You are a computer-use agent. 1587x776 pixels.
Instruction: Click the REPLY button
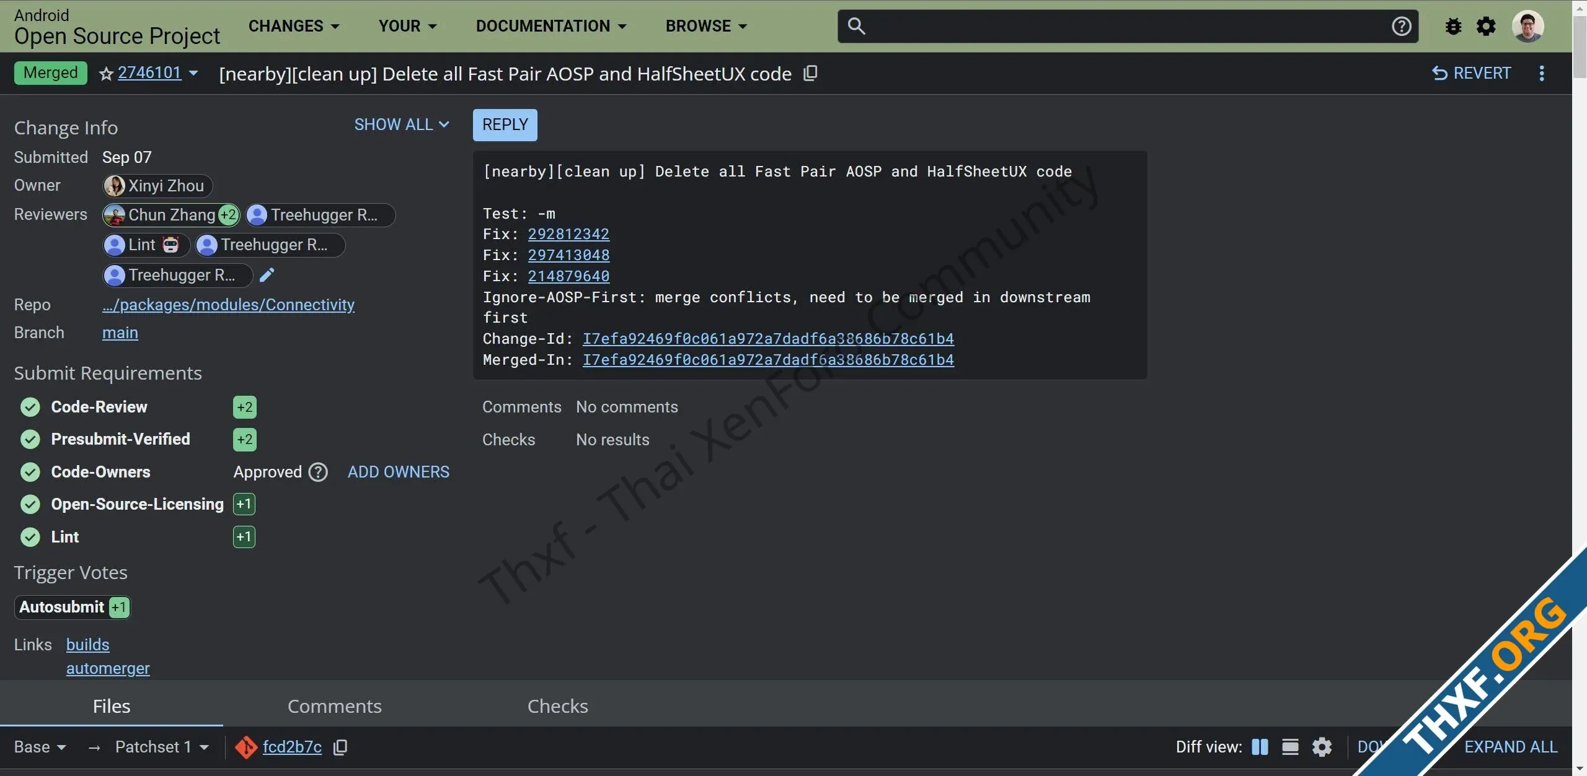[x=505, y=124]
